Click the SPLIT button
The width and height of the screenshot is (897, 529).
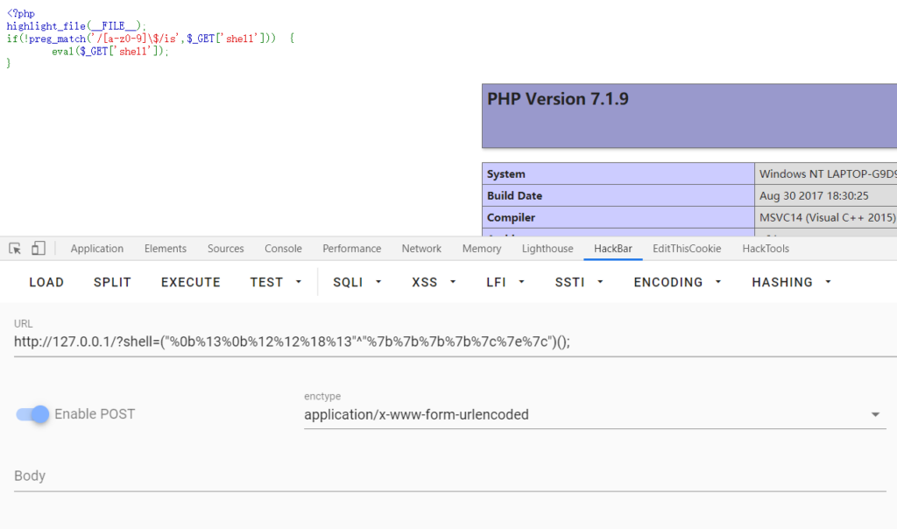(x=113, y=283)
